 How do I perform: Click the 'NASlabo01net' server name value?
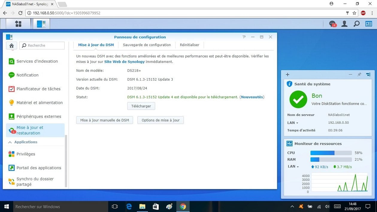coord(339,115)
